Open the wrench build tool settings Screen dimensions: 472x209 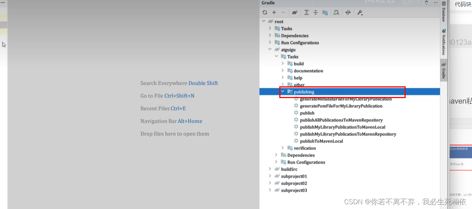tap(360, 12)
